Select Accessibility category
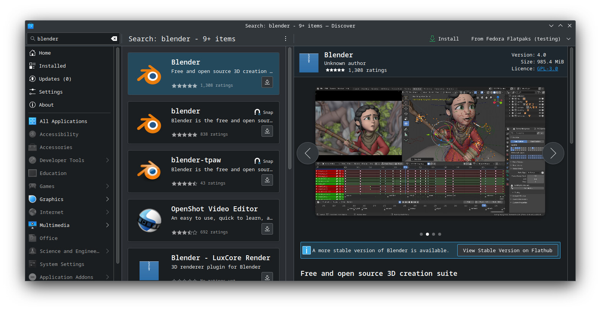The height and width of the screenshot is (311, 601). click(x=70, y=134)
